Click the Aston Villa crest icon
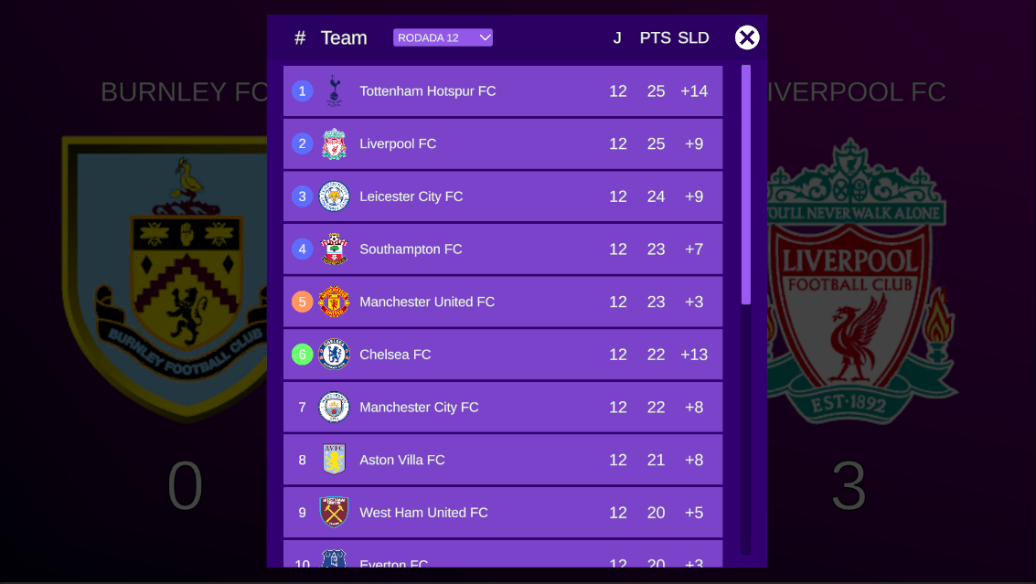Viewport: 1036px width, 584px height. tap(334, 460)
